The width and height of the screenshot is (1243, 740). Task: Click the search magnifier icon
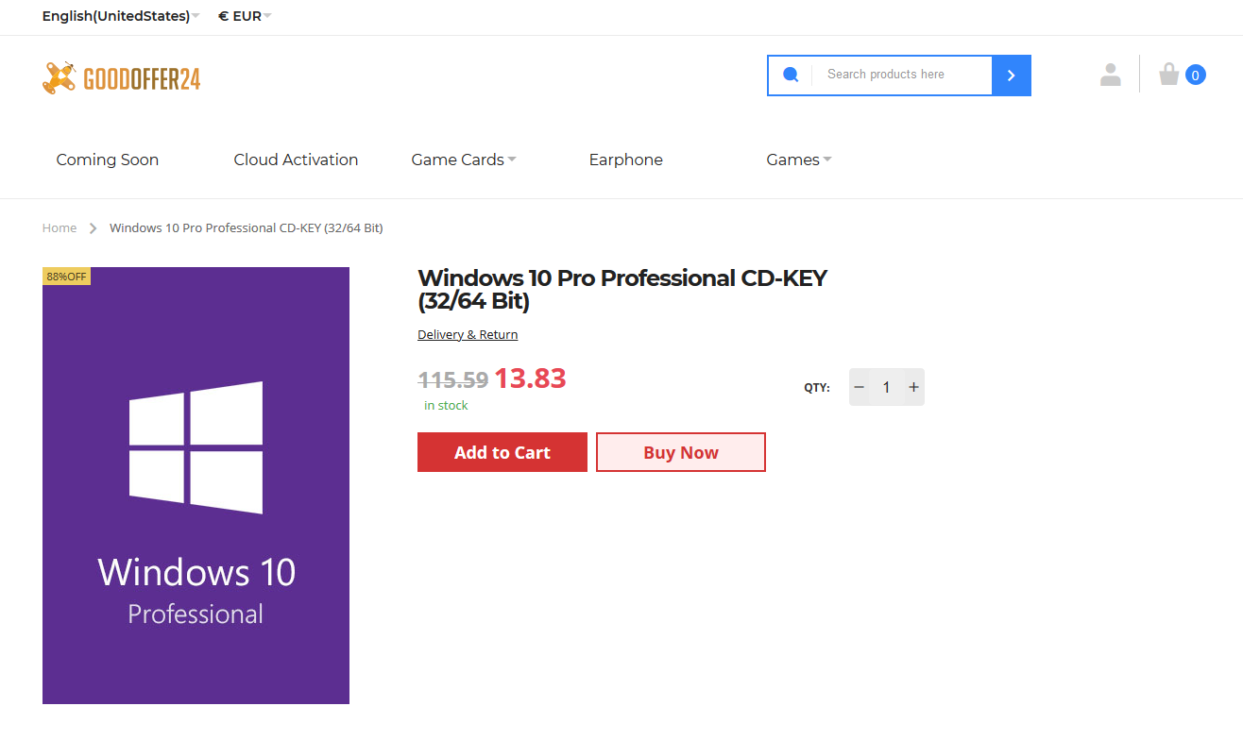791,75
